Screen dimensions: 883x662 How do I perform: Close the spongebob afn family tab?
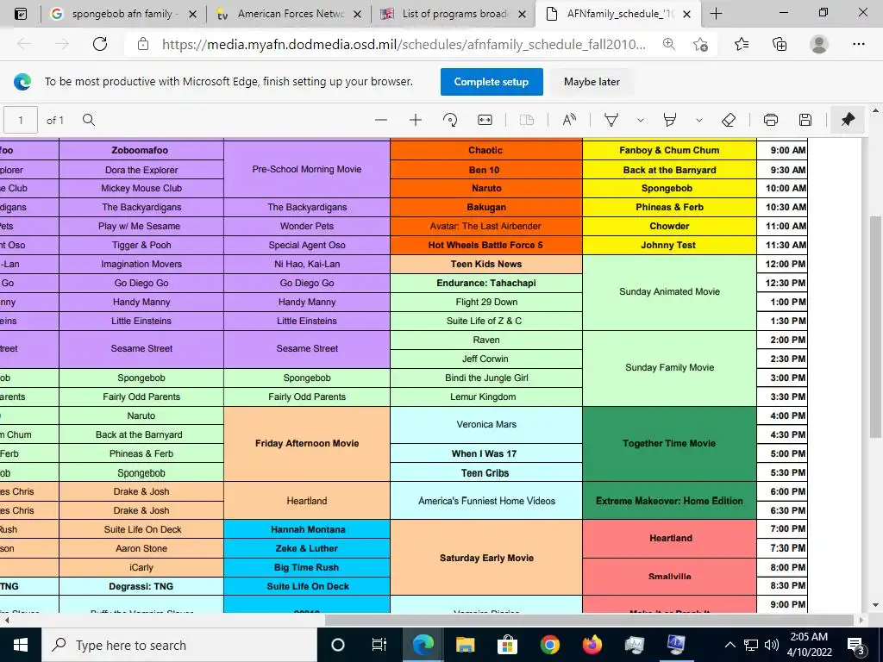[192, 14]
